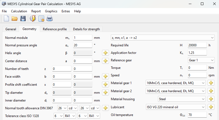Click the Oil temperature input field
Screen dimensions: 219x120
pos(197,115)
